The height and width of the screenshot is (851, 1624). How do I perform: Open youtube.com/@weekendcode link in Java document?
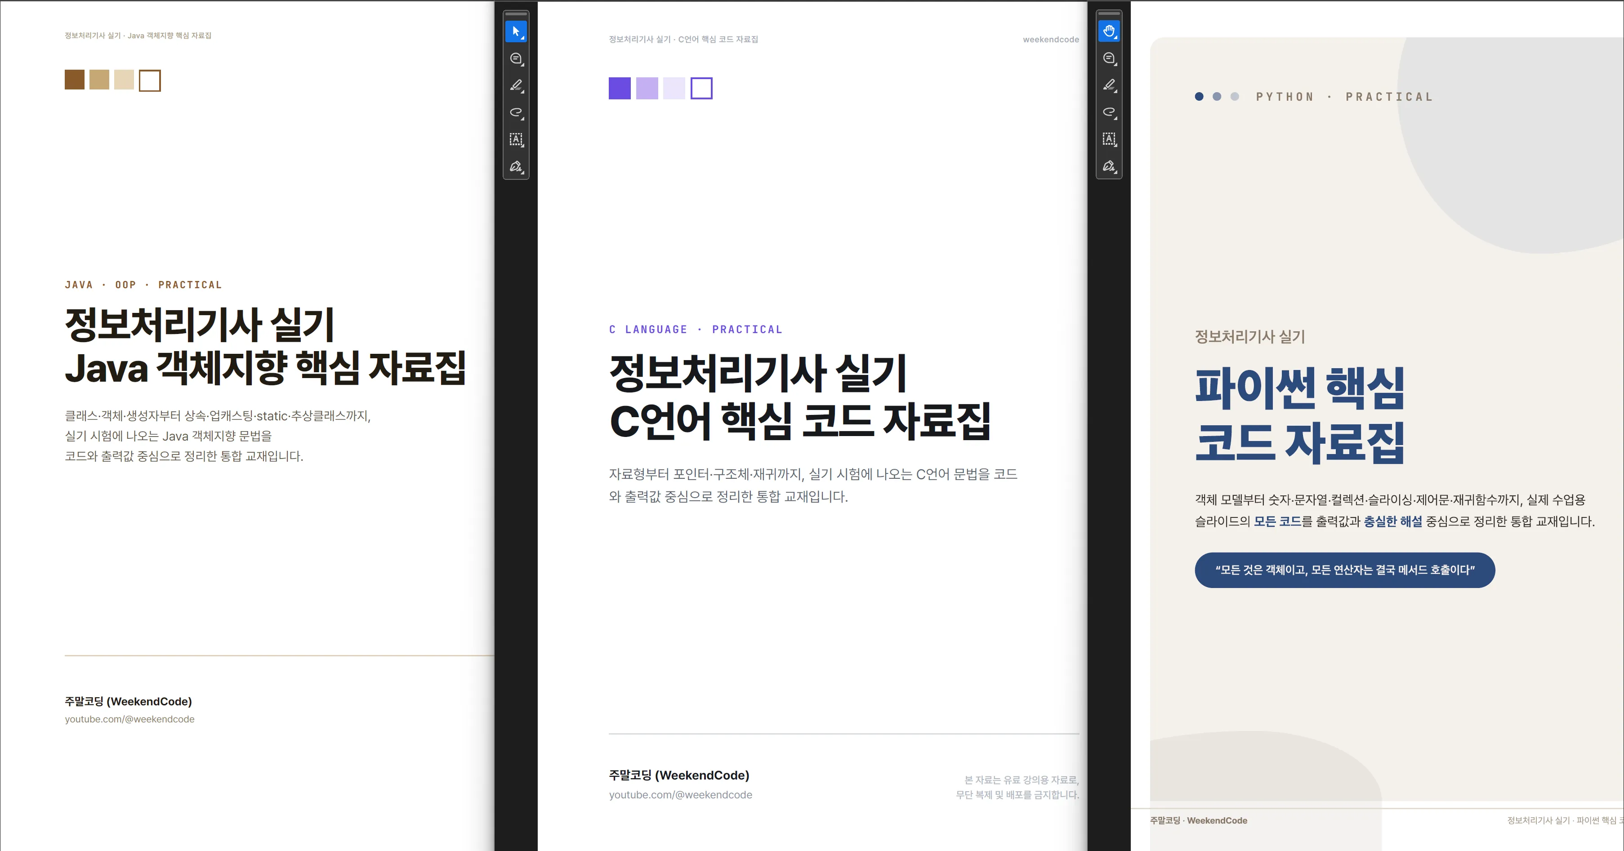[129, 719]
